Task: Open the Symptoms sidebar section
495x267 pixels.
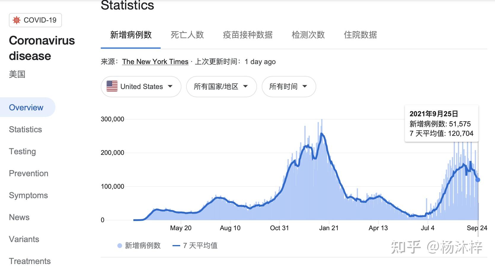Action: tap(28, 195)
